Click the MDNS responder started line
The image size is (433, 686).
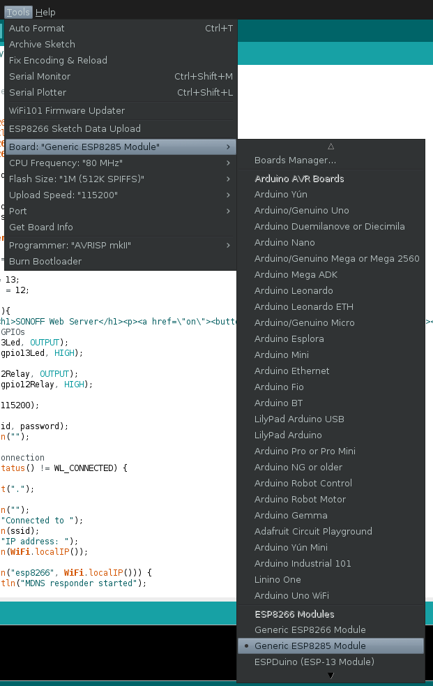click(73, 583)
